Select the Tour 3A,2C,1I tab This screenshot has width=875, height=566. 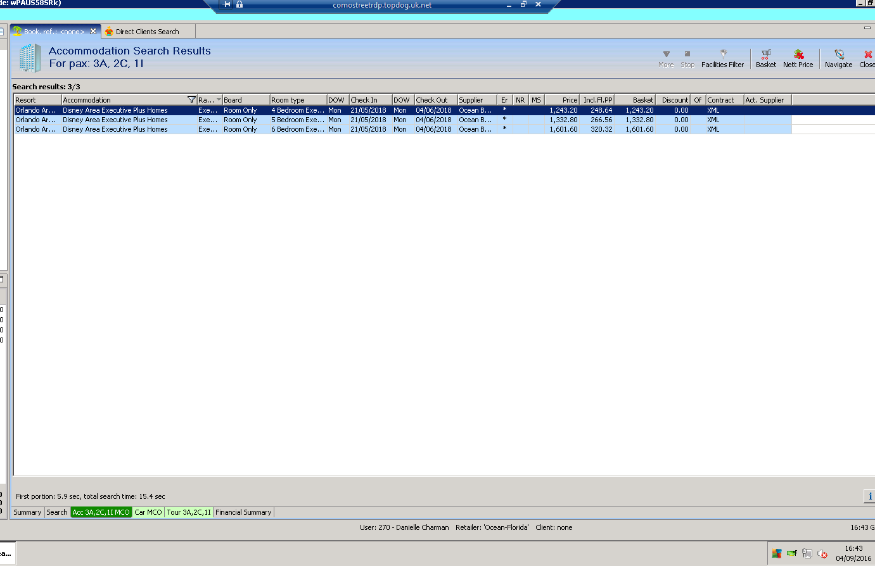tap(189, 512)
